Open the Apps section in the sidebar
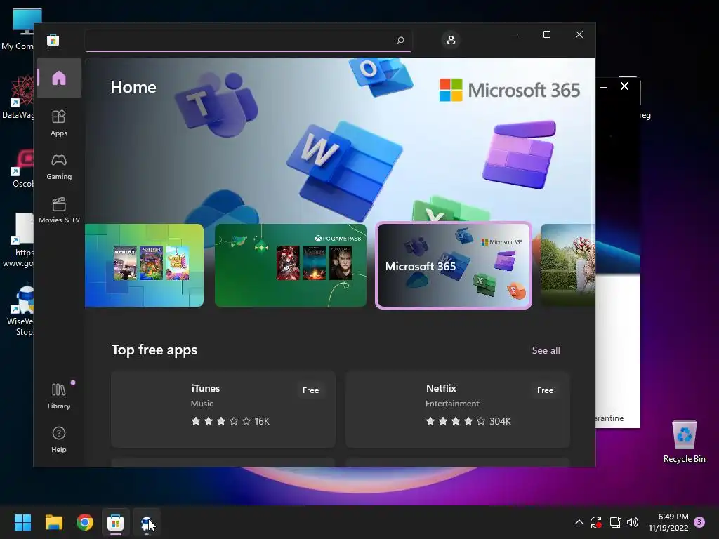Viewport: 719px width, 539px height. click(x=59, y=123)
